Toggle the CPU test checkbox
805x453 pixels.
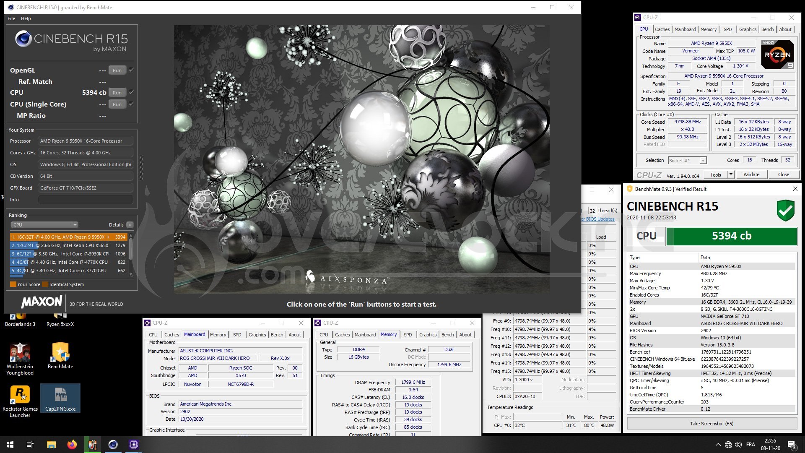131,92
